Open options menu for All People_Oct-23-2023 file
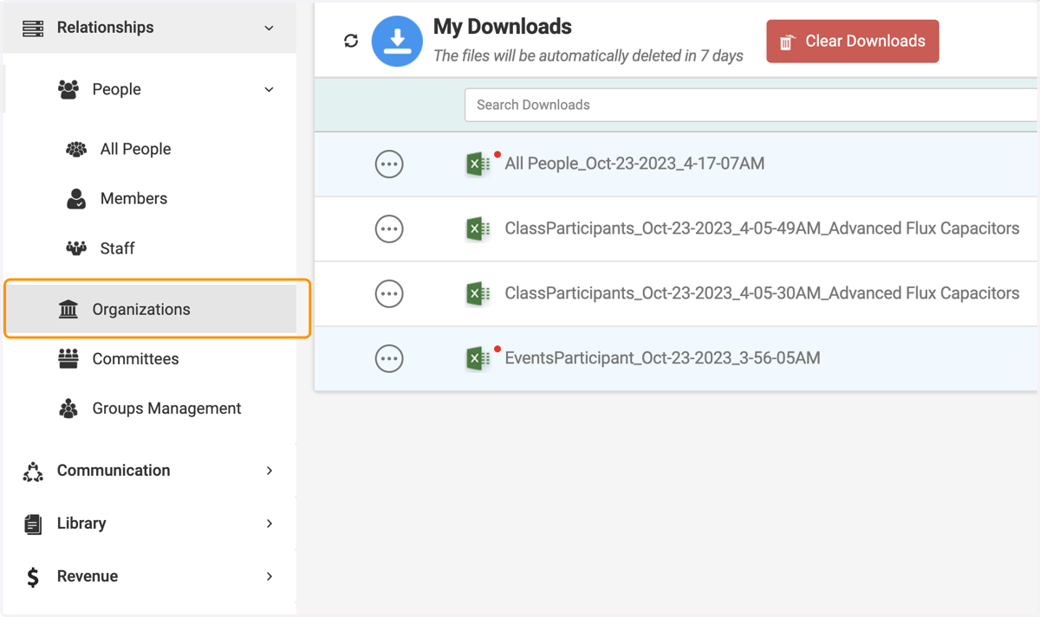 (x=389, y=164)
